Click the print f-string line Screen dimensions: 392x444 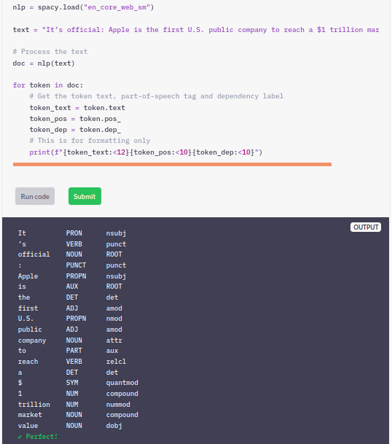pyautogui.click(x=146, y=152)
